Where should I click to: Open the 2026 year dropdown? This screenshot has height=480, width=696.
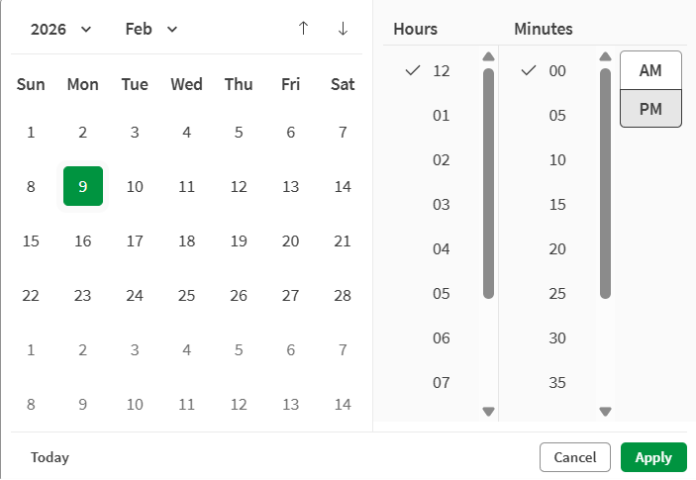point(61,29)
